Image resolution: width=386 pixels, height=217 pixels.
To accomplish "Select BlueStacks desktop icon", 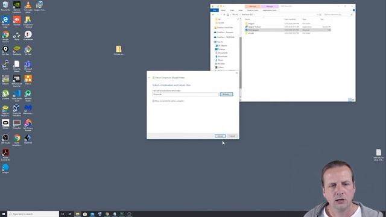I will point(17,51).
